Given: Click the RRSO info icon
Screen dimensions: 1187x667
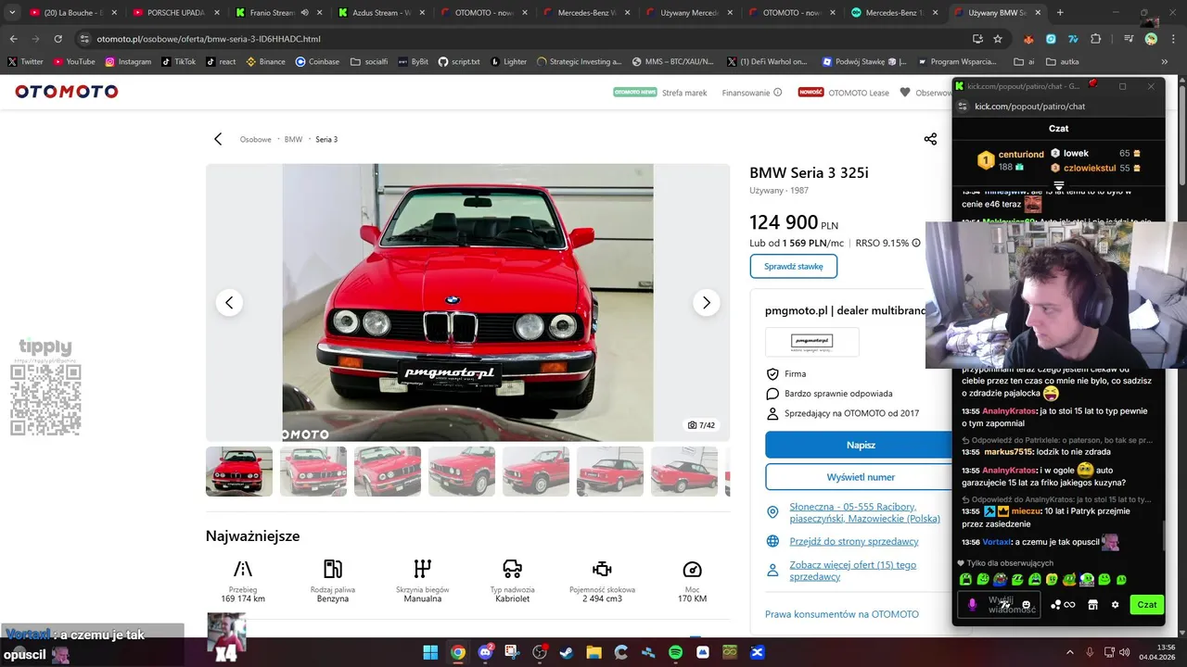Looking at the screenshot, I should (x=916, y=243).
